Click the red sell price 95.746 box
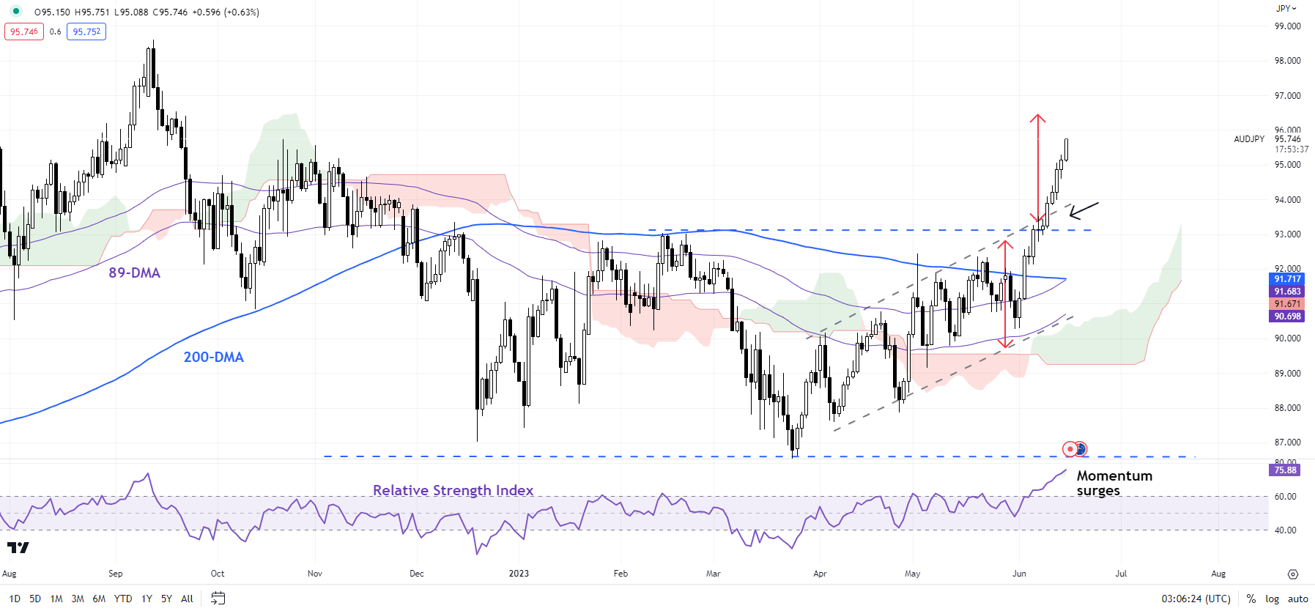 click(24, 32)
